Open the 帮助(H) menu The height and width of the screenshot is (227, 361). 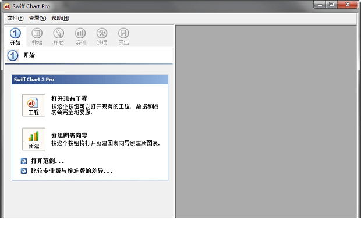tap(60, 18)
